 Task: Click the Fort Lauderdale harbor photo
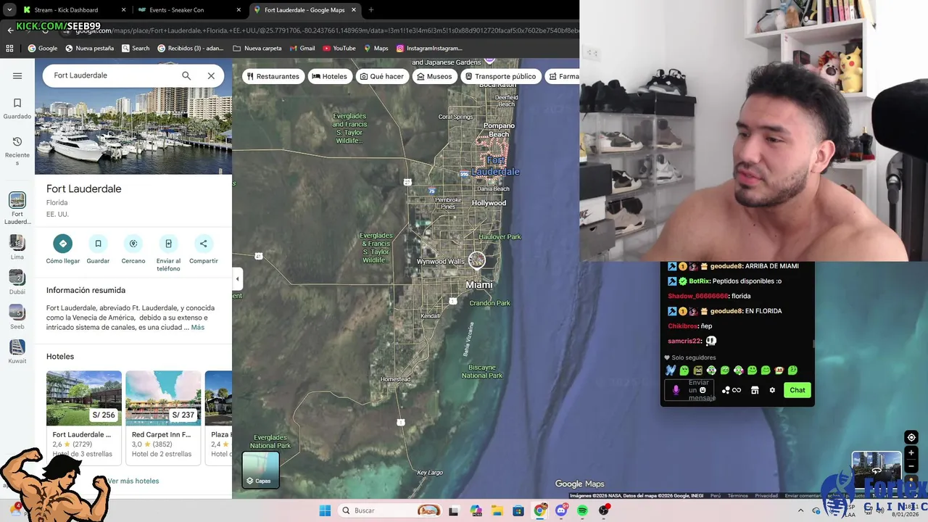click(x=133, y=130)
